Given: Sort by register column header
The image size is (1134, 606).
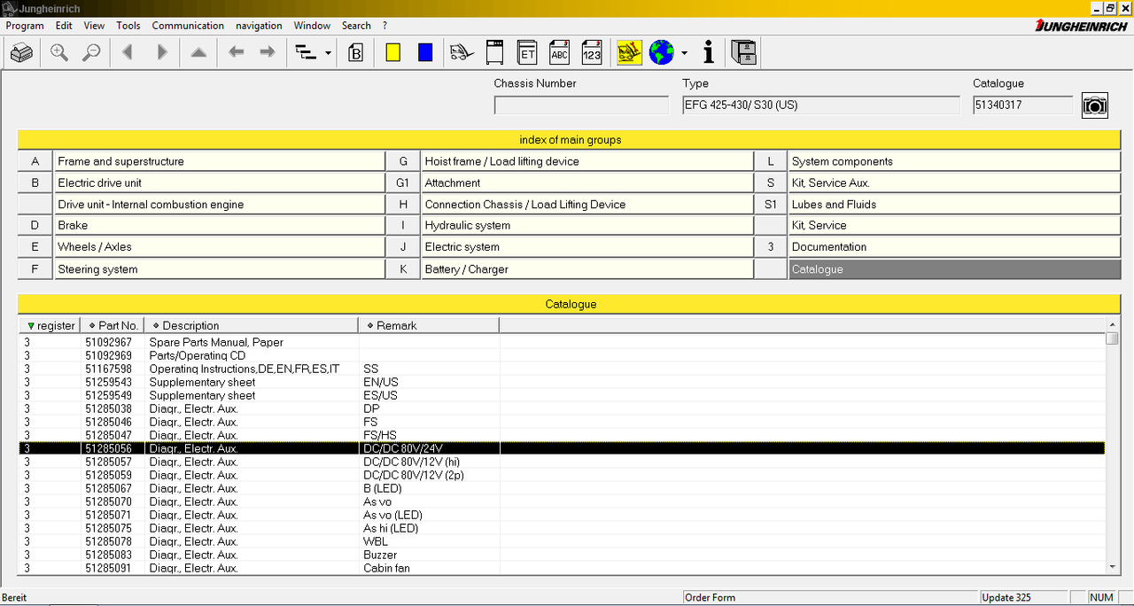Looking at the screenshot, I should [50, 325].
